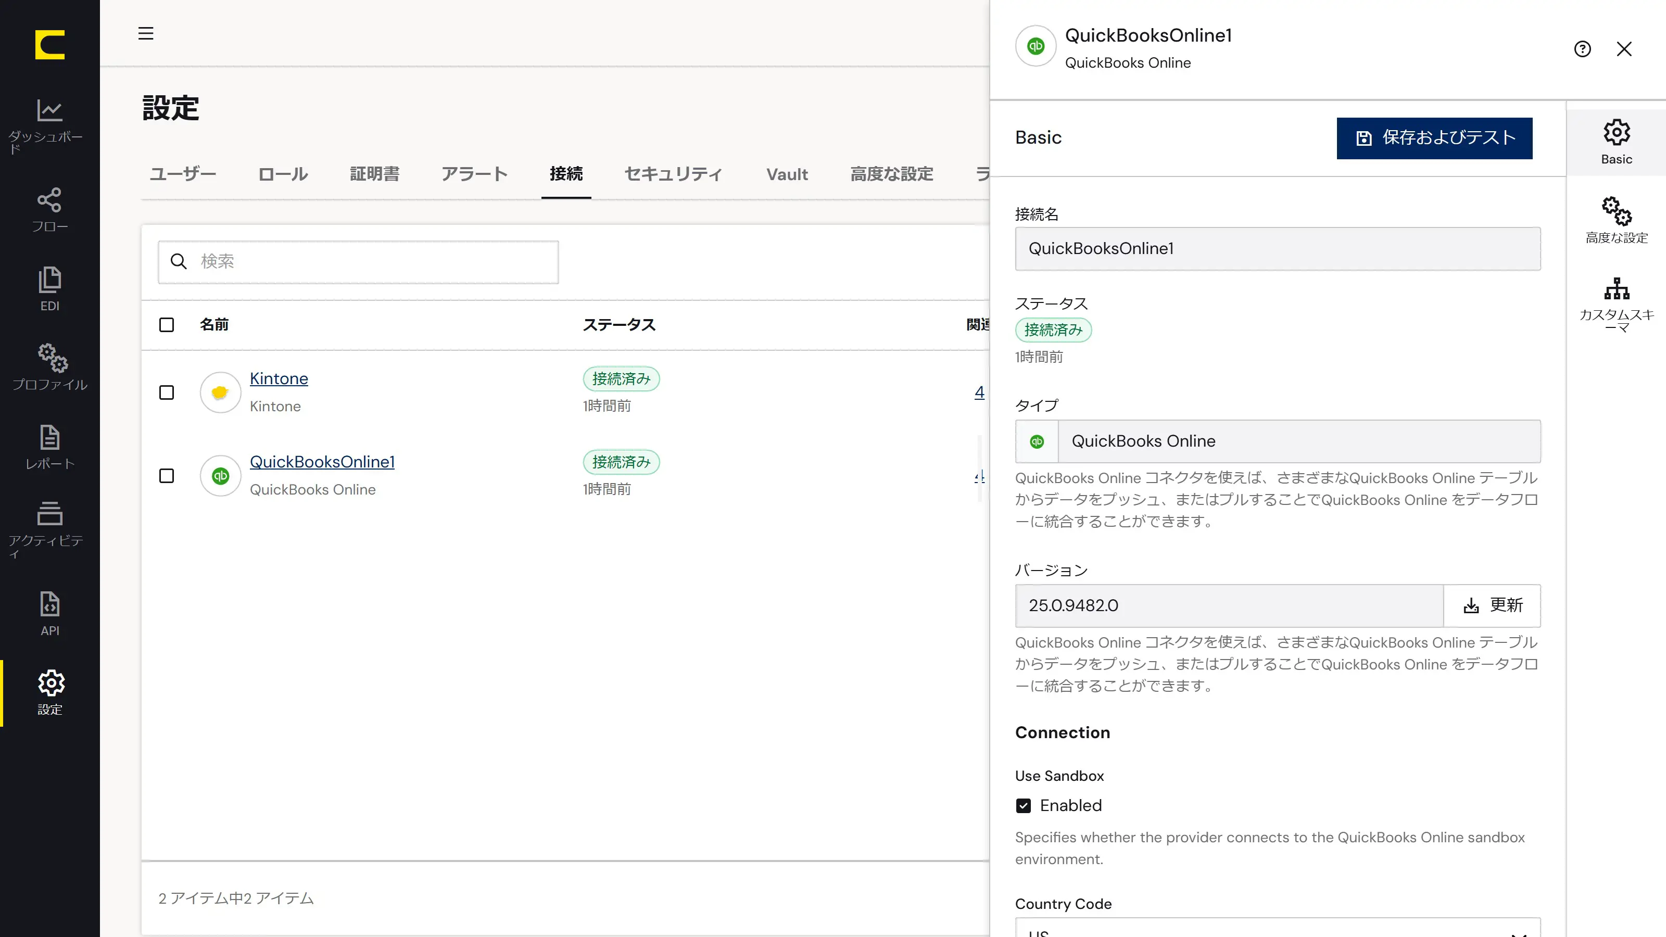Switch to 高度な設定 tab
The width and height of the screenshot is (1666, 937).
[891, 174]
